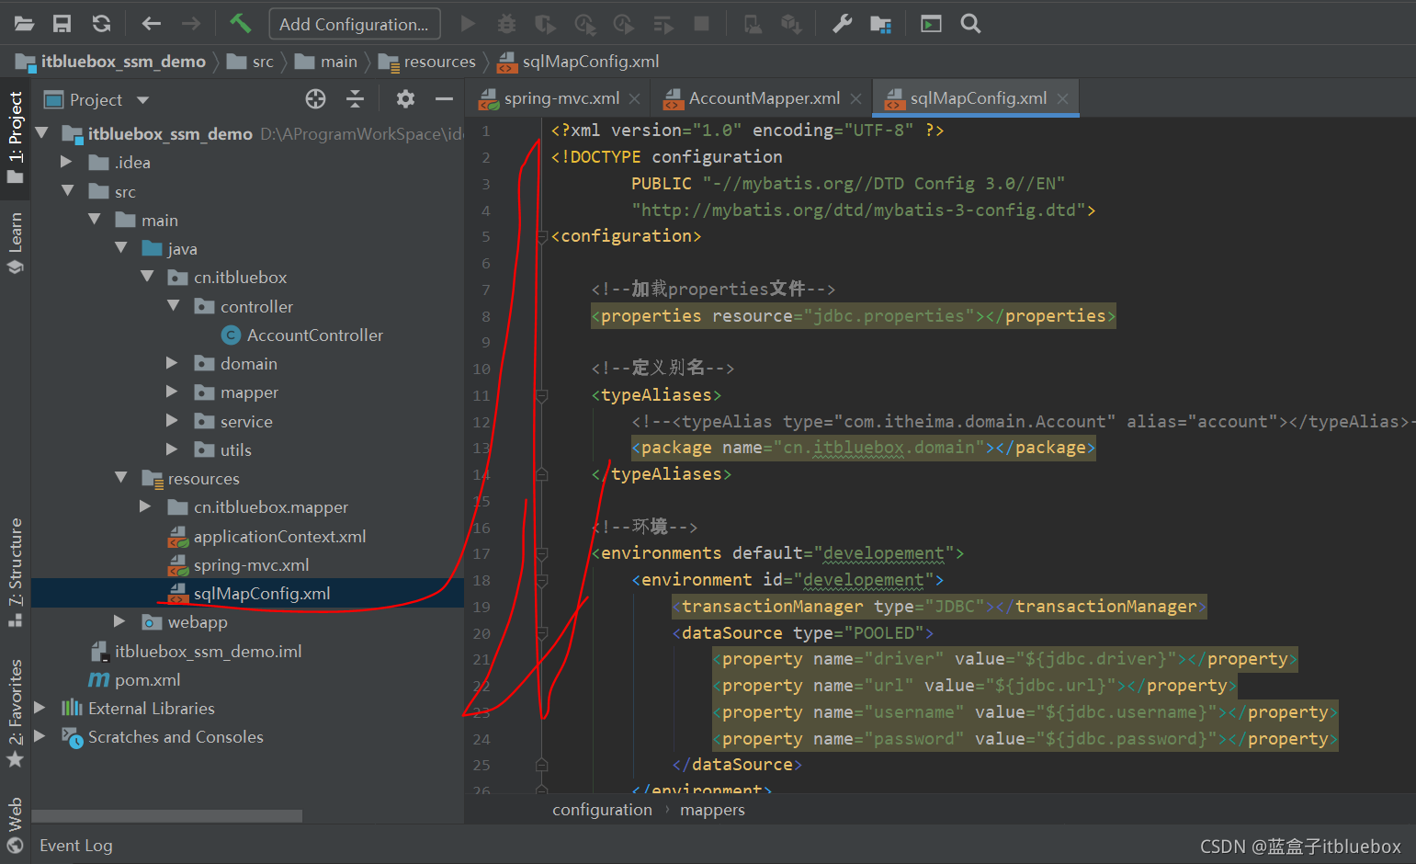The image size is (1416, 864).
Task: Collapse the controller package arrow
Action: pos(174,306)
